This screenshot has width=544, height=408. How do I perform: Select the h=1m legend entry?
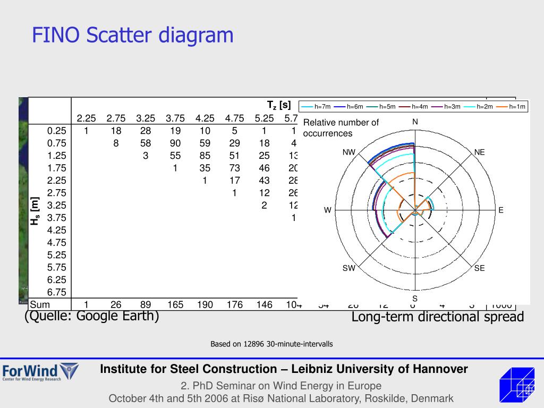[511, 106]
